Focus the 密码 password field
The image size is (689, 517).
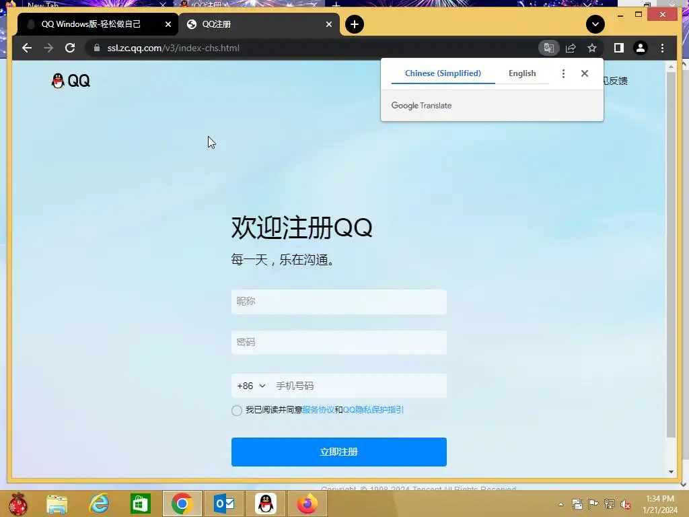tap(339, 343)
